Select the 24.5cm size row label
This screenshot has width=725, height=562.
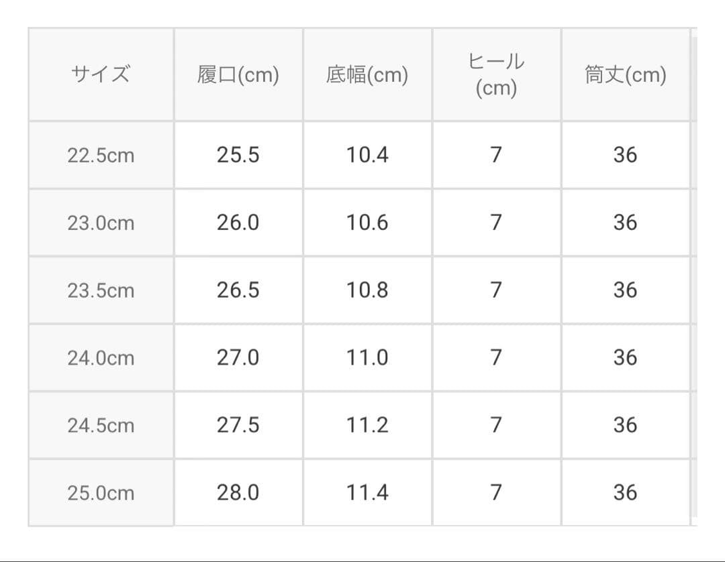click(101, 425)
